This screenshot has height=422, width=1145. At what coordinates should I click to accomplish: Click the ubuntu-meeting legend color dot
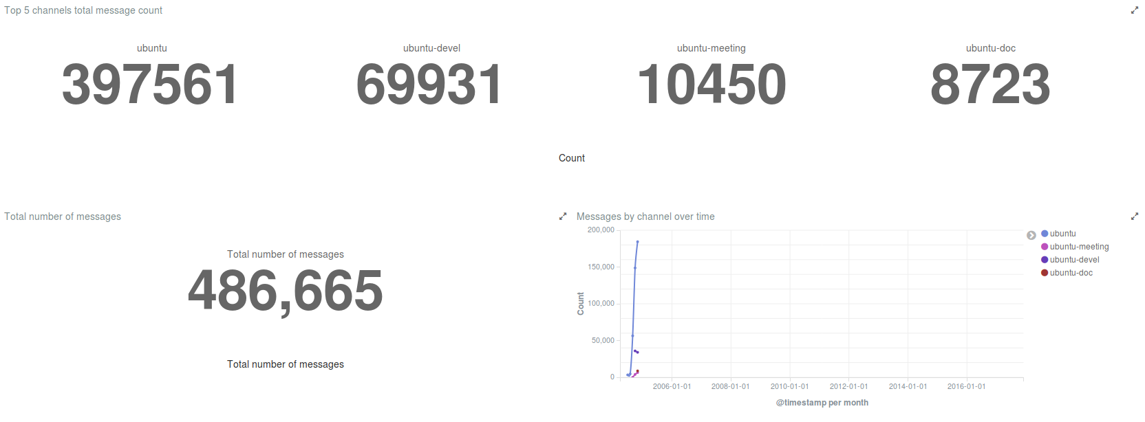click(x=1045, y=247)
